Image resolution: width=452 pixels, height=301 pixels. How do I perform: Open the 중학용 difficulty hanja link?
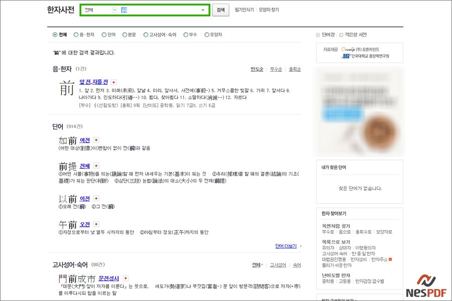click(x=328, y=281)
